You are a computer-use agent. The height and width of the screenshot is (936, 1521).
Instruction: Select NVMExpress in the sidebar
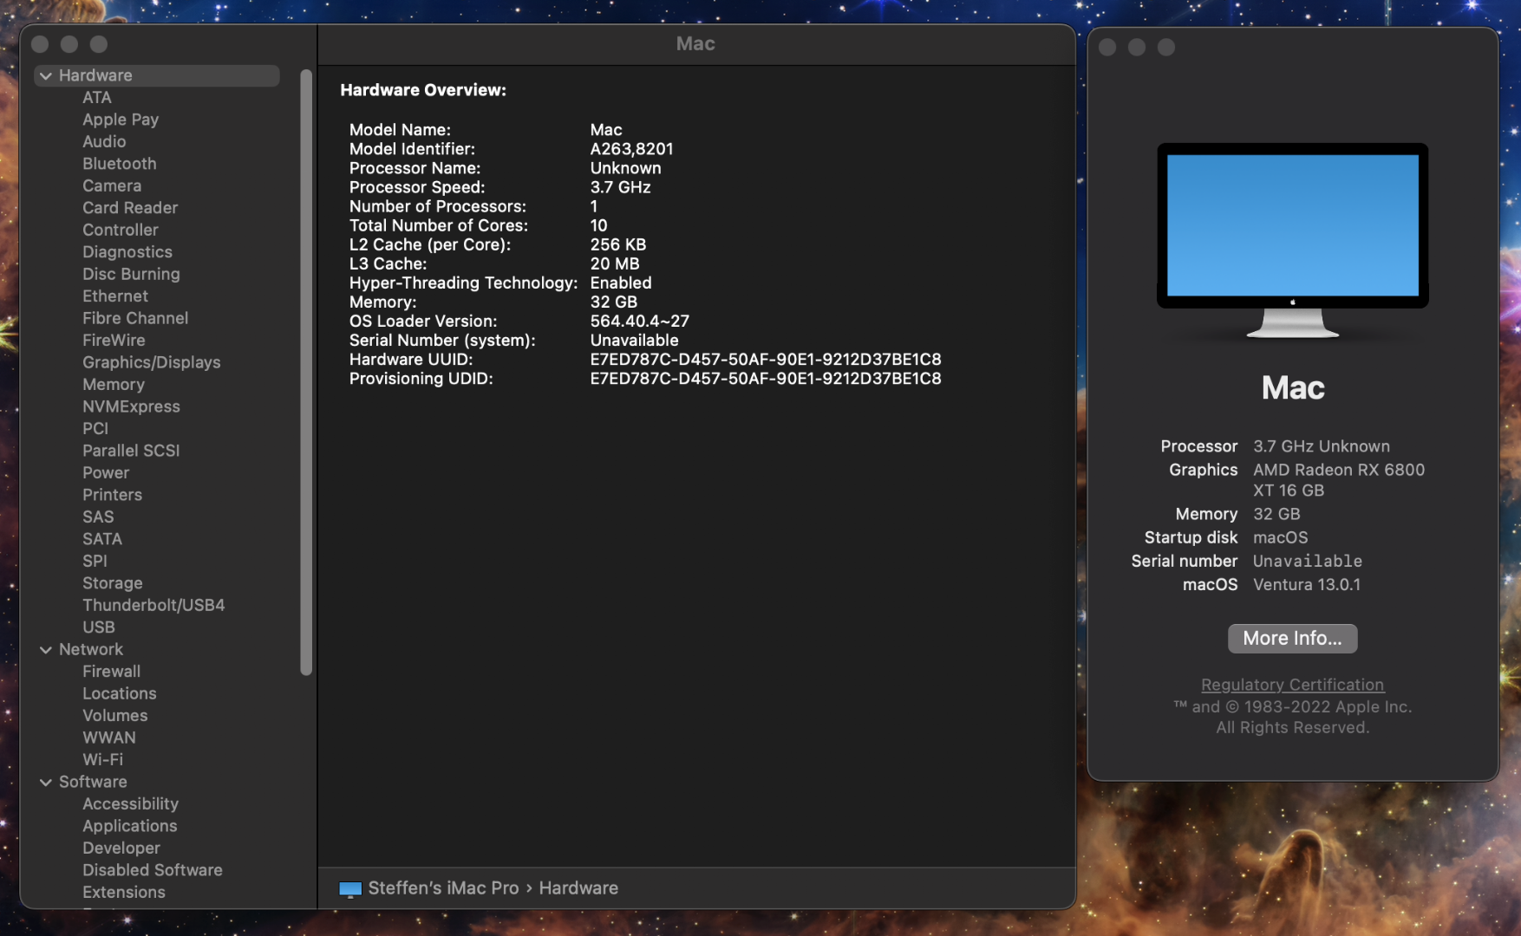131,407
